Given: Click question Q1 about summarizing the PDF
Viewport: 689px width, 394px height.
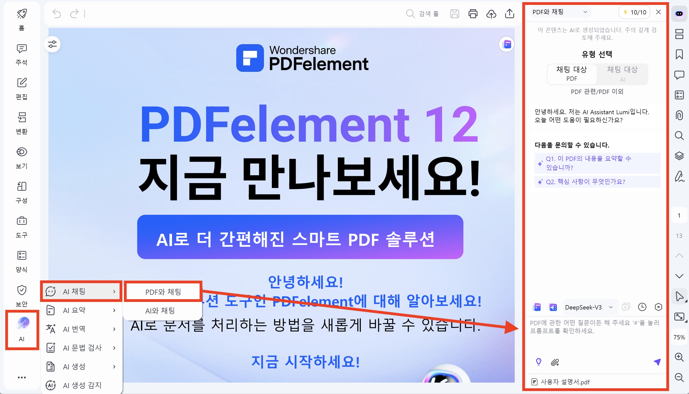Looking at the screenshot, I should [589, 163].
